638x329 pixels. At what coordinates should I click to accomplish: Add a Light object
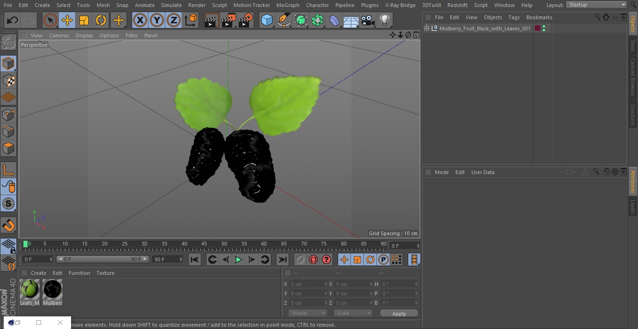[x=384, y=20]
